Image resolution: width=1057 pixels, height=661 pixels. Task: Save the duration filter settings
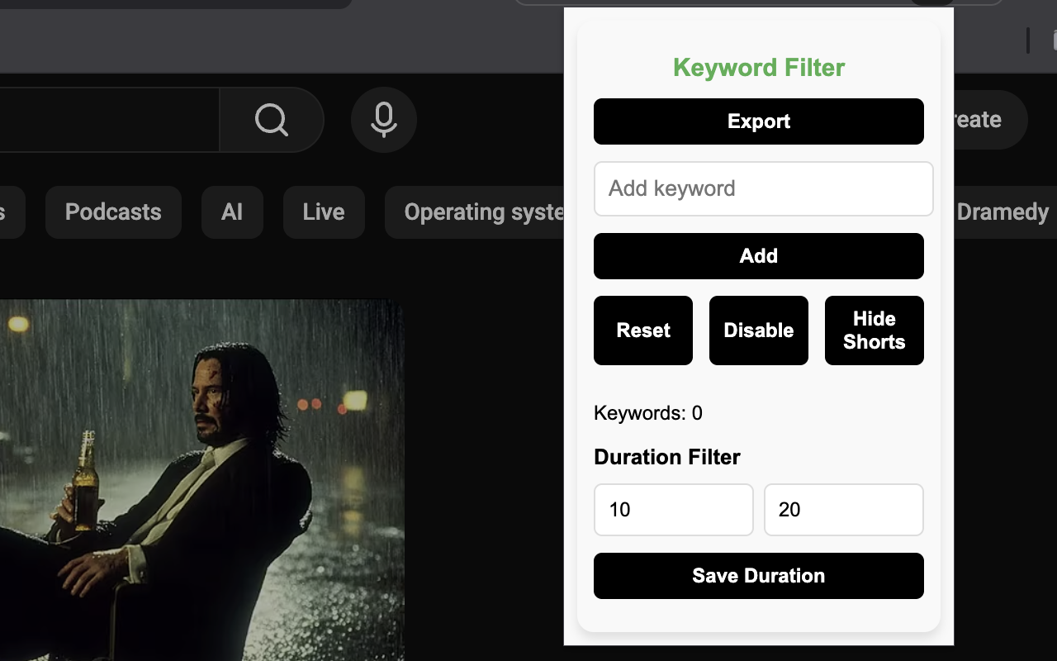[758, 575]
